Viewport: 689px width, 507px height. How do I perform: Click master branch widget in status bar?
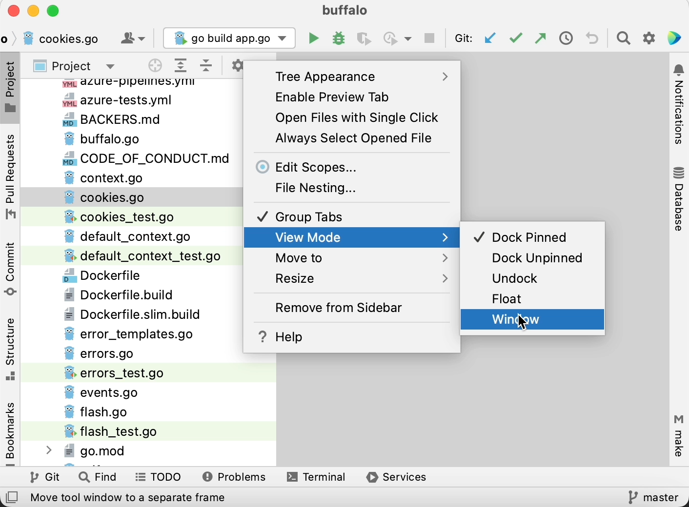tap(653, 498)
